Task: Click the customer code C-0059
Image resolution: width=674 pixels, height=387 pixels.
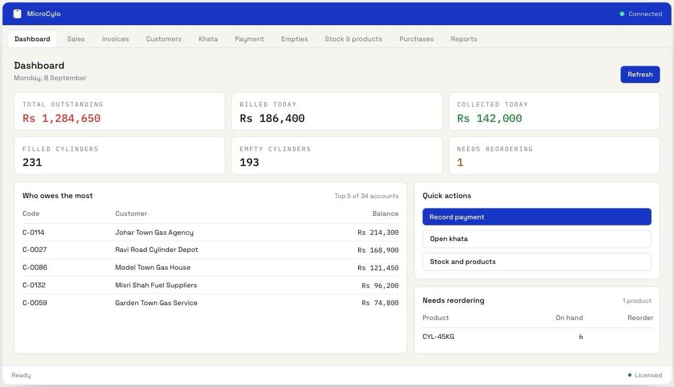Action: [x=35, y=303]
